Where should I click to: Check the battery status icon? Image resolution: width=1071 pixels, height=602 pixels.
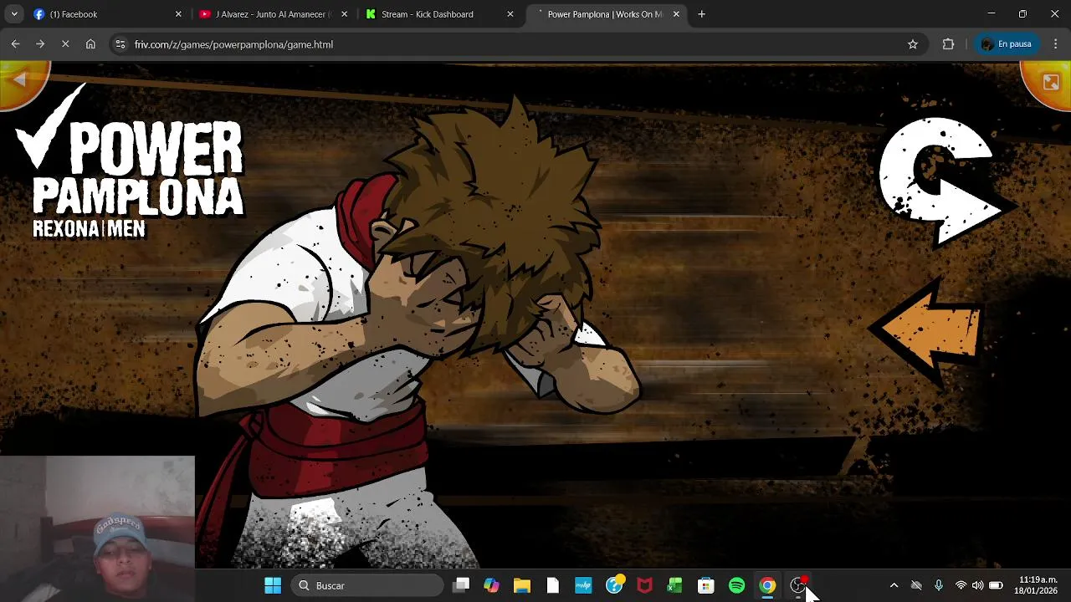click(996, 585)
